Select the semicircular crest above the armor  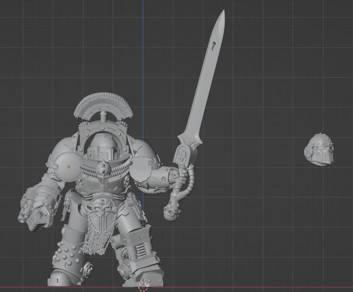coord(104,106)
